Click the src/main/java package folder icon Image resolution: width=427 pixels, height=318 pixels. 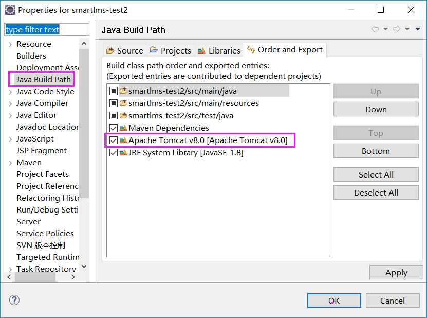[x=123, y=91]
